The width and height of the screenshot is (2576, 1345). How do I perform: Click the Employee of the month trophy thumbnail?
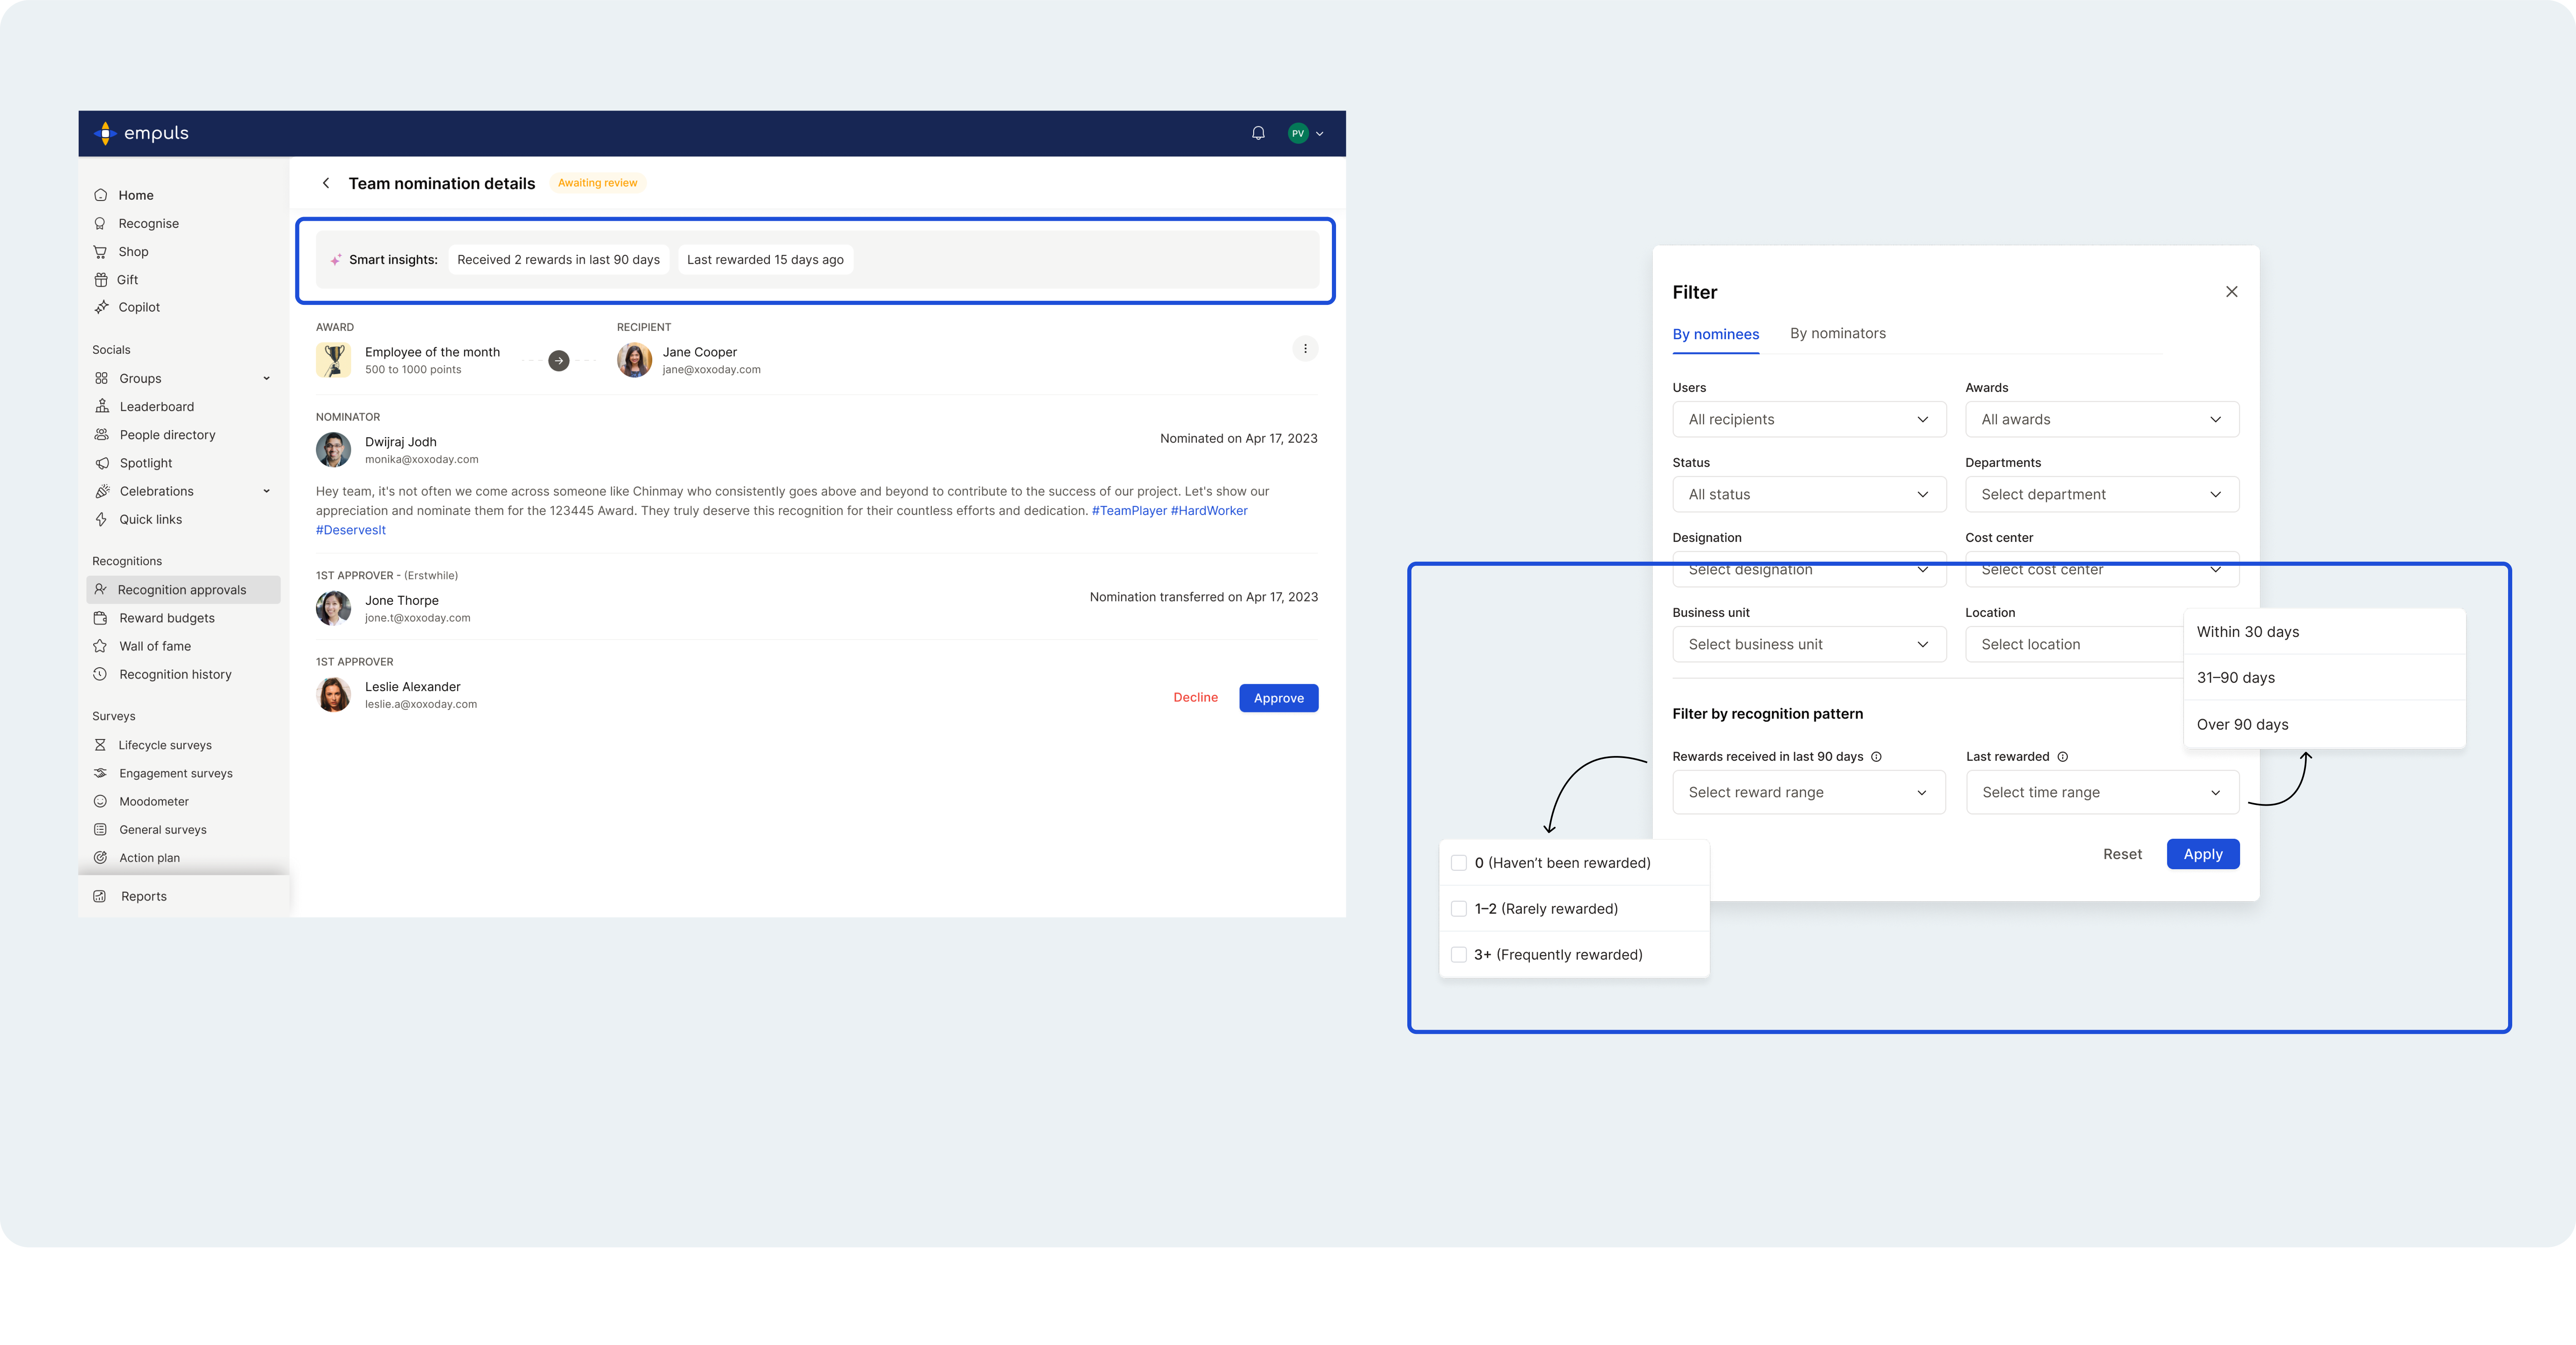coord(334,360)
